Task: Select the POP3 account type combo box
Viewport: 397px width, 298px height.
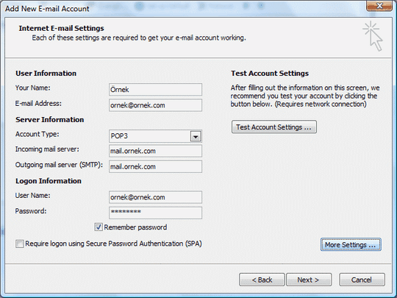Action: [x=155, y=136]
